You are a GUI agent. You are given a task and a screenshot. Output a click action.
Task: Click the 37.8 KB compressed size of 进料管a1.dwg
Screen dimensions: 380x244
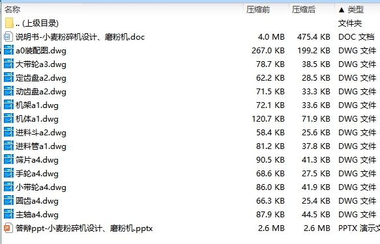[316, 146]
